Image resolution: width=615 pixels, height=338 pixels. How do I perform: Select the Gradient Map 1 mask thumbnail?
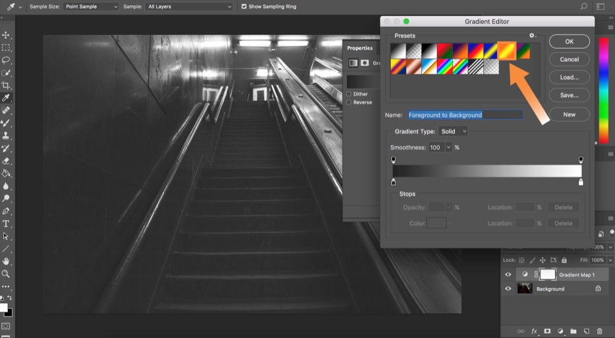[x=548, y=275]
